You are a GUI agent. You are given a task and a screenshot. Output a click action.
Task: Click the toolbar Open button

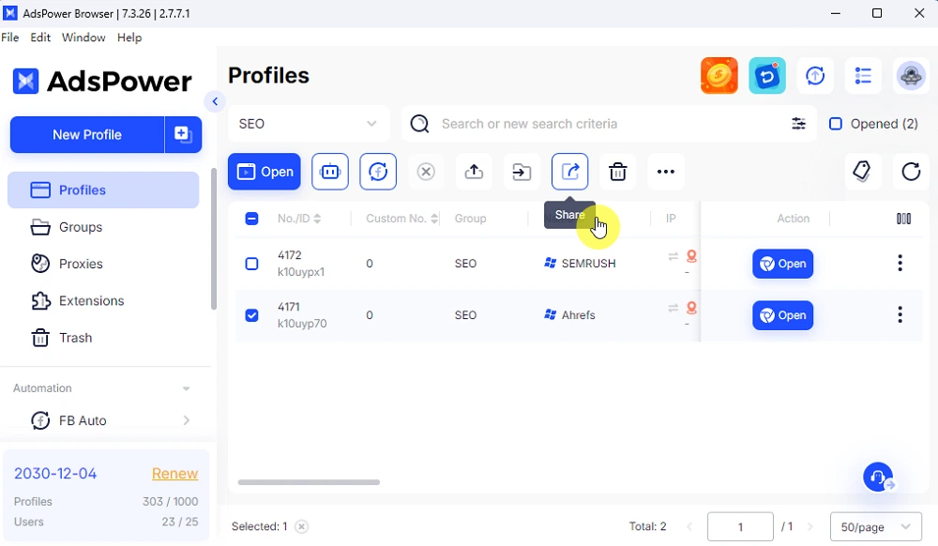[x=264, y=172]
